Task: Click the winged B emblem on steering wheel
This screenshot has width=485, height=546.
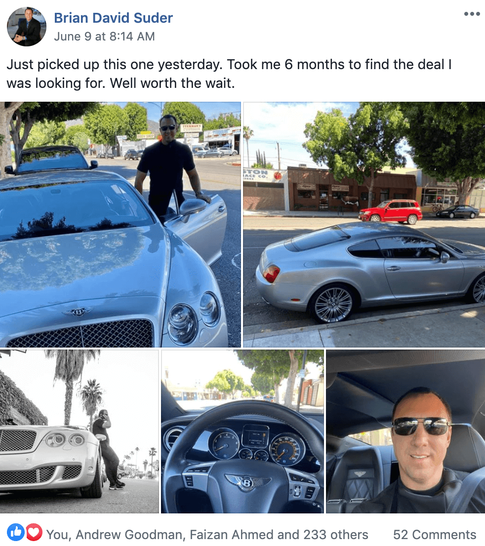Action: tap(247, 482)
